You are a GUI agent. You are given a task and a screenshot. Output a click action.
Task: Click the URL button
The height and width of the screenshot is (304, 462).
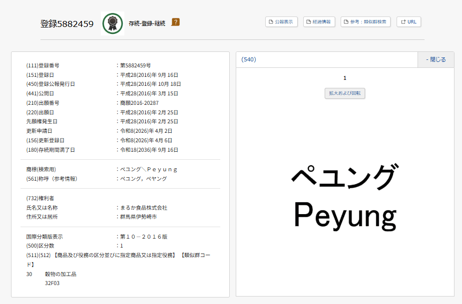409,22
